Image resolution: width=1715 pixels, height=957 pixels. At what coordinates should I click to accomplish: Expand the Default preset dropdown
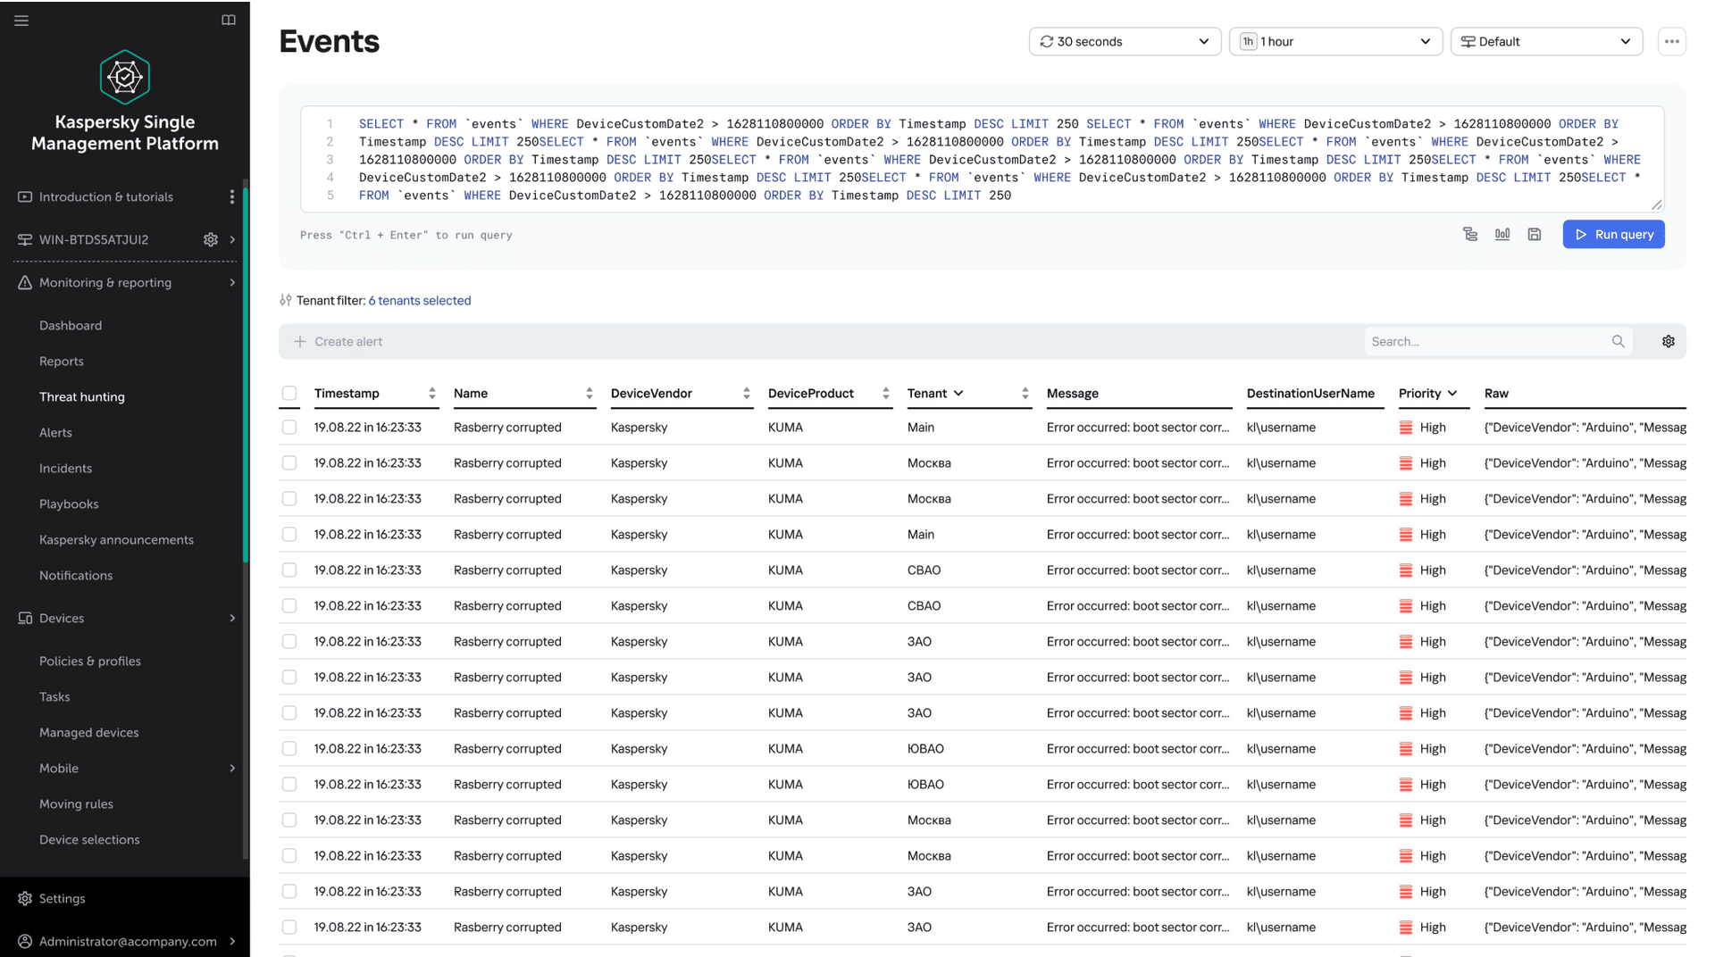[1546, 42]
